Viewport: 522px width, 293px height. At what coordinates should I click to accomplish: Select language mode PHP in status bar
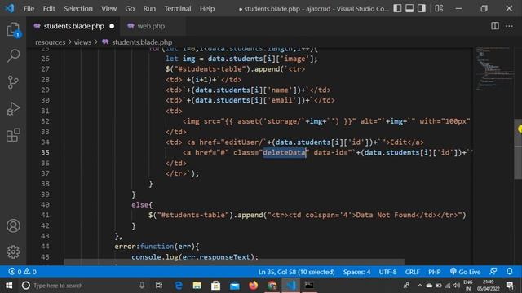click(435, 272)
